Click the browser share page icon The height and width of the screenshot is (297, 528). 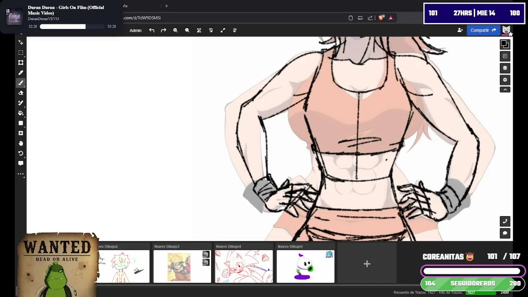370,18
